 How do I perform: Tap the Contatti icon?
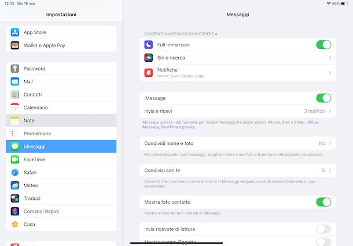click(15, 95)
